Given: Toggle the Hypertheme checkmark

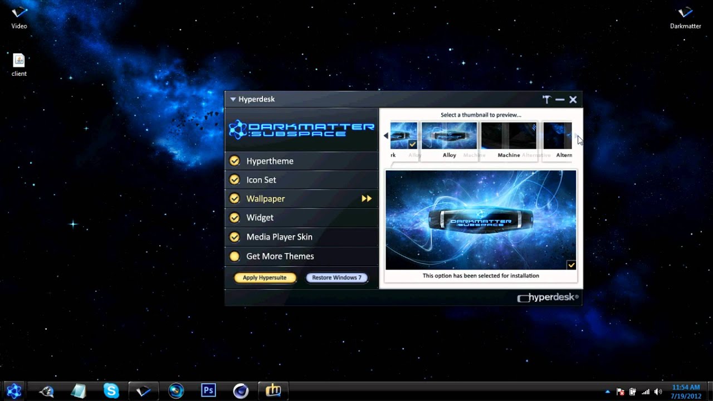Looking at the screenshot, I should (235, 161).
